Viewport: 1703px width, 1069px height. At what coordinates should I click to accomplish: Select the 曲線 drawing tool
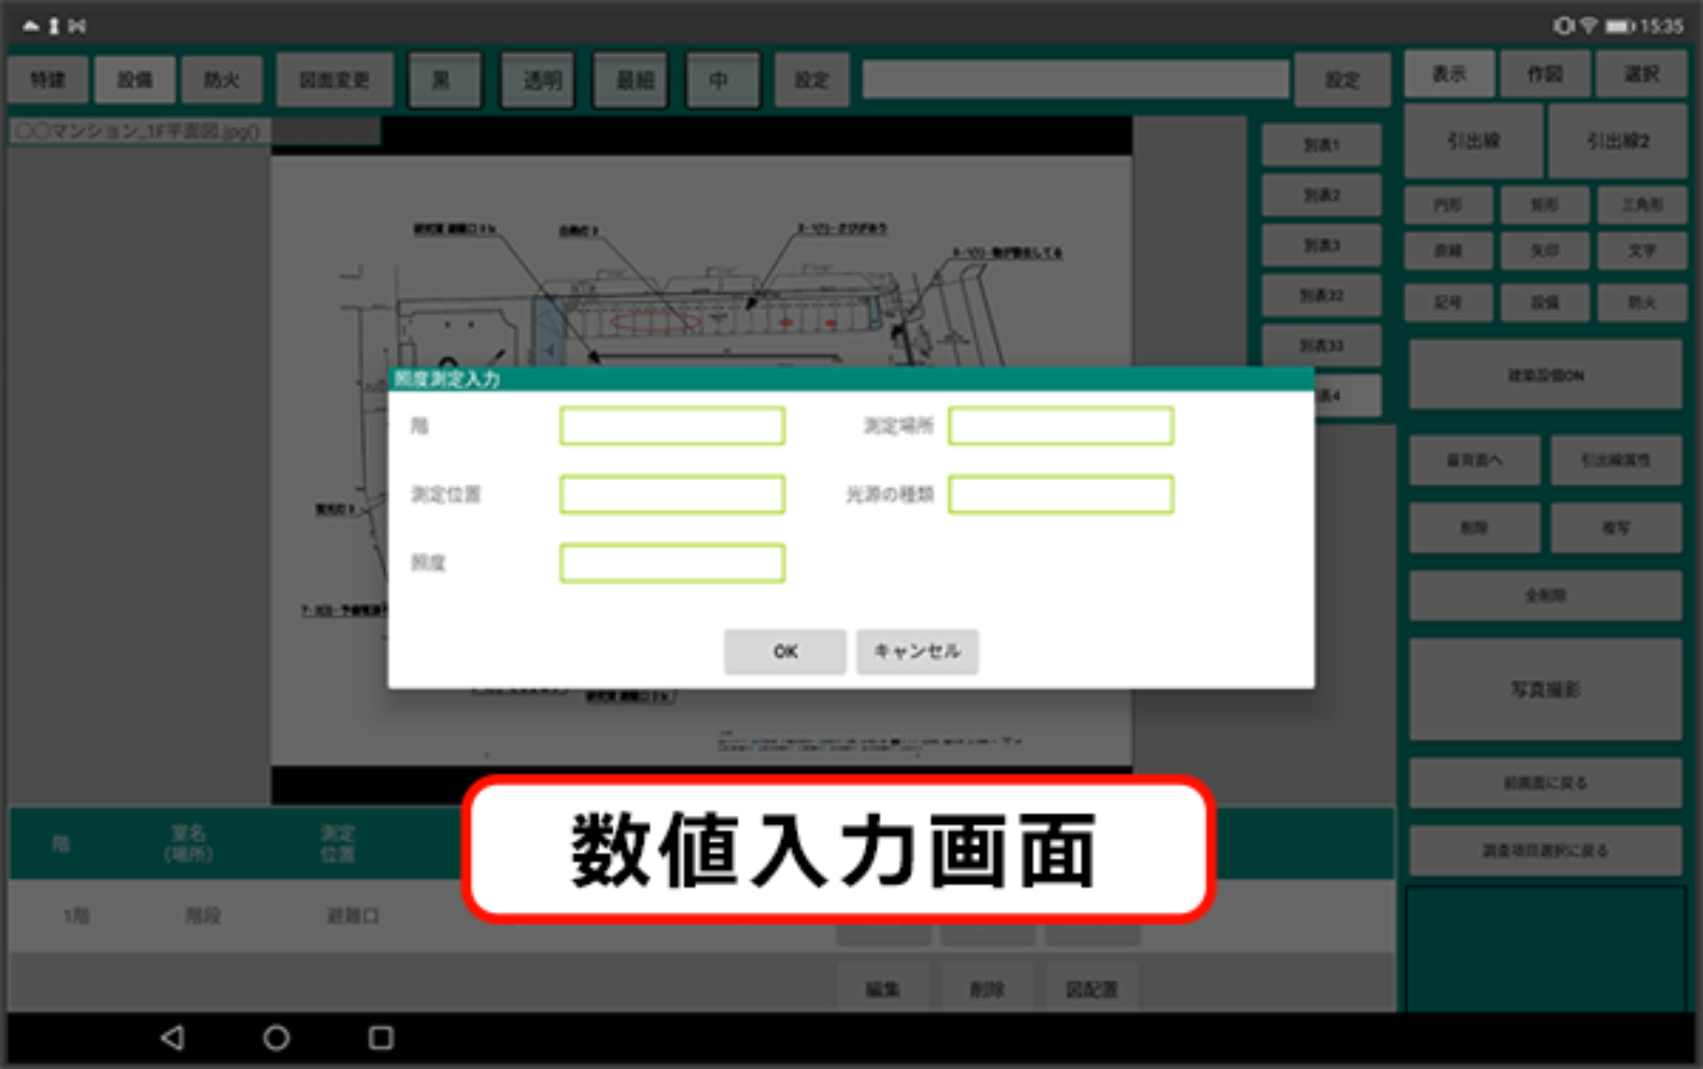(1448, 251)
